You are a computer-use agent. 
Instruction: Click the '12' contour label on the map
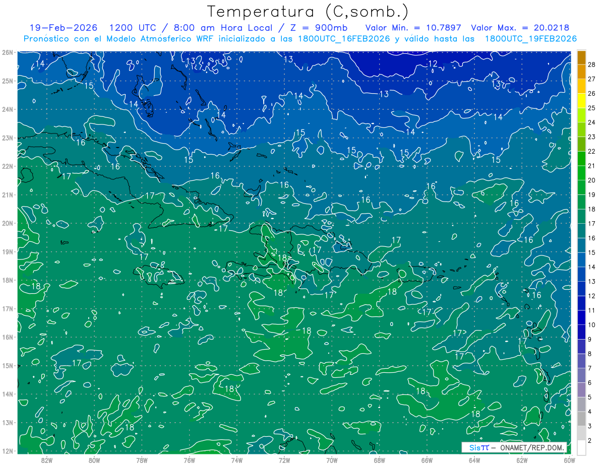433,64
